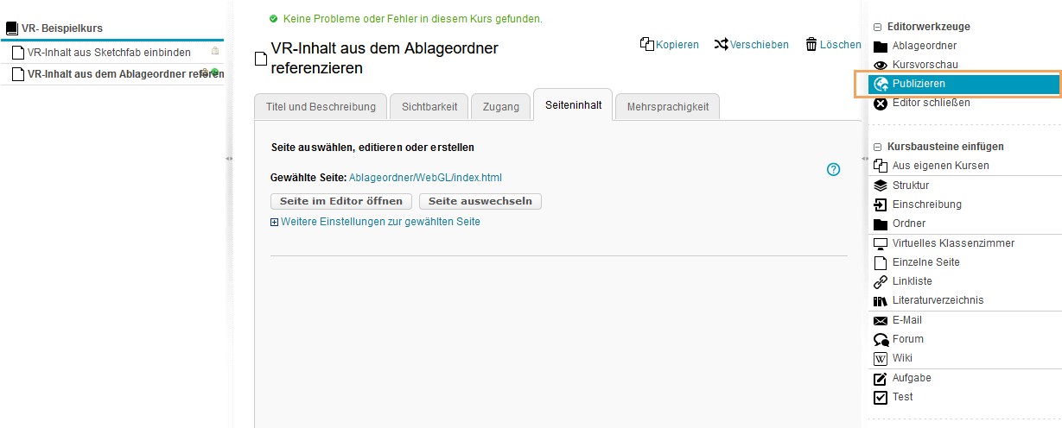The image size is (1062, 428).
Task: Click the green status dot in tree
Action: pos(214,72)
